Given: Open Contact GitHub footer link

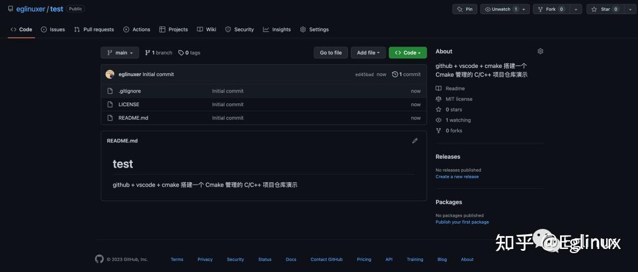Looking at the screenshot, I should point(326,260).
